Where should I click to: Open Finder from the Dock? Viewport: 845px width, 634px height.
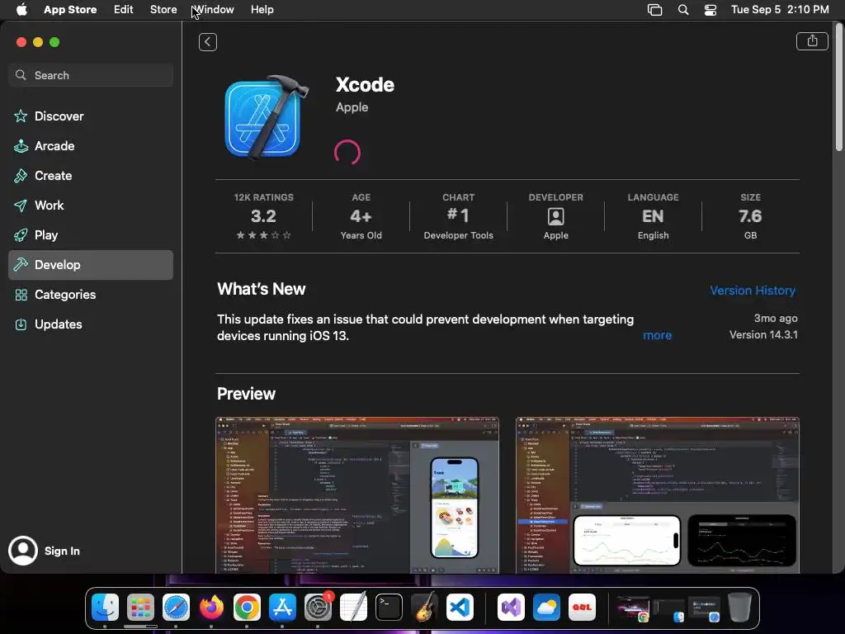click(x=105, y=607)
